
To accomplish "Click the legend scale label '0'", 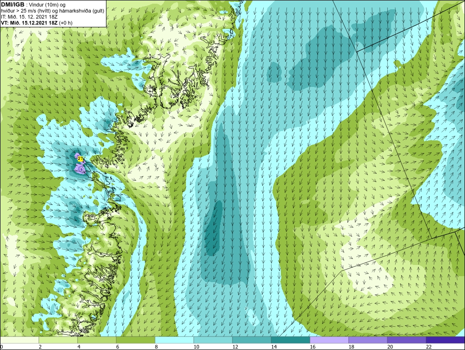I will tap(1, 347).
